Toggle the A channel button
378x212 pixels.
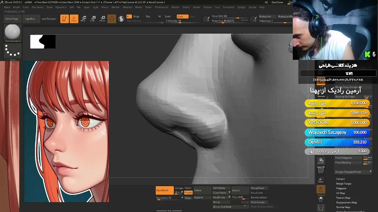[x=129, y=16]
